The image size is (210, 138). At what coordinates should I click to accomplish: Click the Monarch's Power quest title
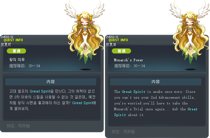129,60
